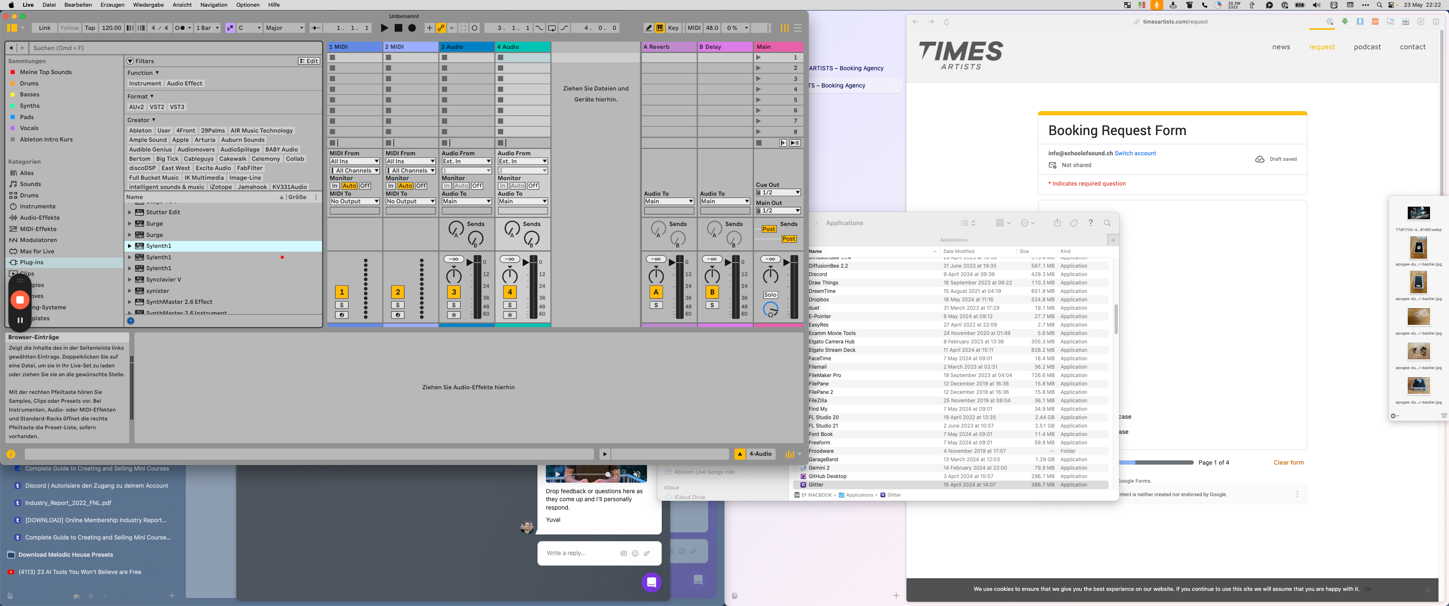Image resolution: width=1449 pixels, height=606 pixels.
Task: Start playback with Ableton's Play button
Action: [385, 28]
